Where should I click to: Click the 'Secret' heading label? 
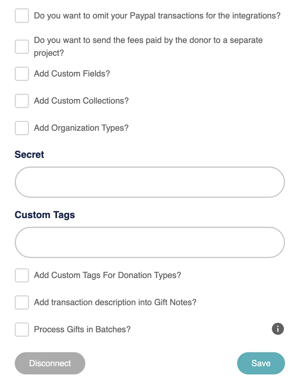[29, 155]
